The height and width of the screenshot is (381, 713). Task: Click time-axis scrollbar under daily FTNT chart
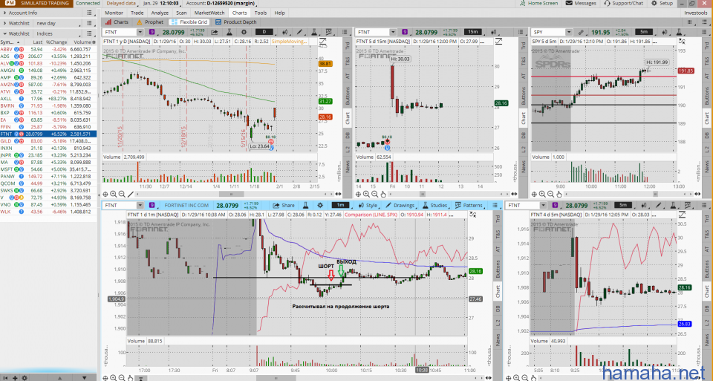[x=232, y=194]
